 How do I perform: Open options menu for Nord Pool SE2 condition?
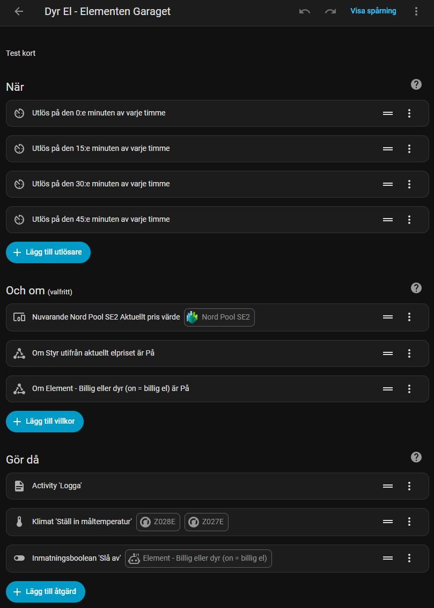(x=409, y=317)
